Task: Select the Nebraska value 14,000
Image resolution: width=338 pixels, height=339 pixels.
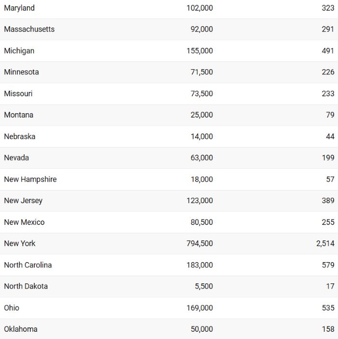Action: 201,136
